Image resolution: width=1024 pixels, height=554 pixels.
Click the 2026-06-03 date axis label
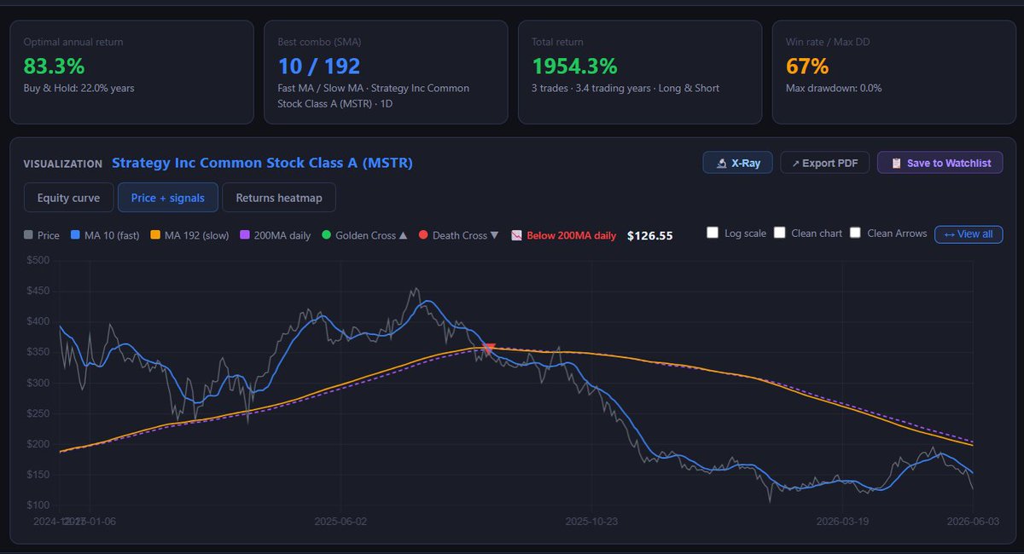click(973, 521)
